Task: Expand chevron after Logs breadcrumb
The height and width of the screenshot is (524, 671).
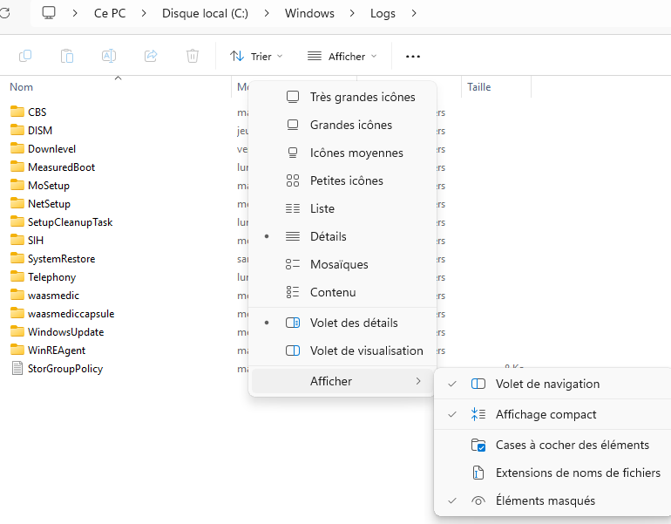Action: (414, 13)
